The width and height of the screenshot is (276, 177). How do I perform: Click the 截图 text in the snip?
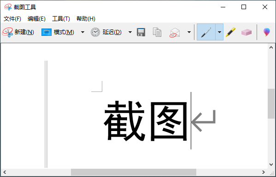[x=146, y=121]
